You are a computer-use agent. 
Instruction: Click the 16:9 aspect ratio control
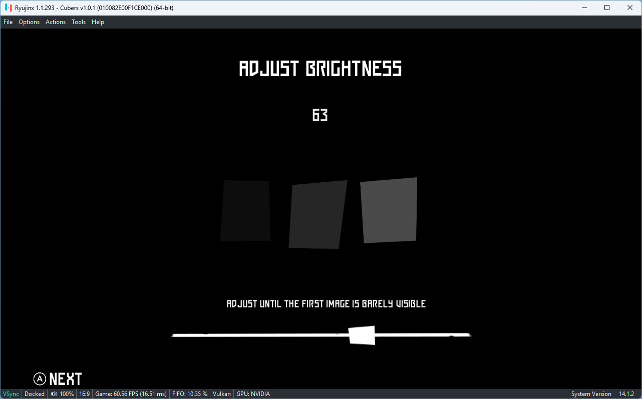coord(85,393)
